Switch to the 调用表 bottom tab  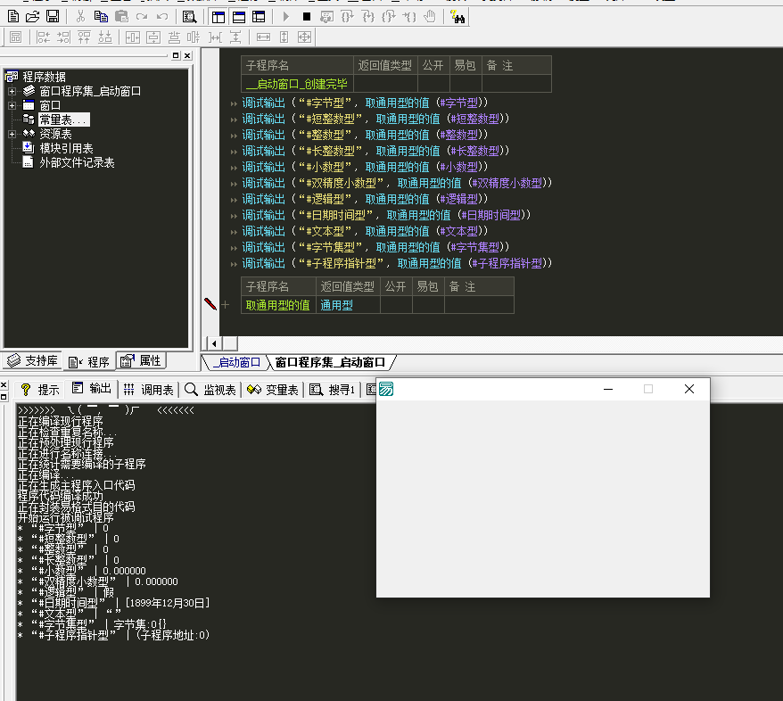tap(148, 390)
